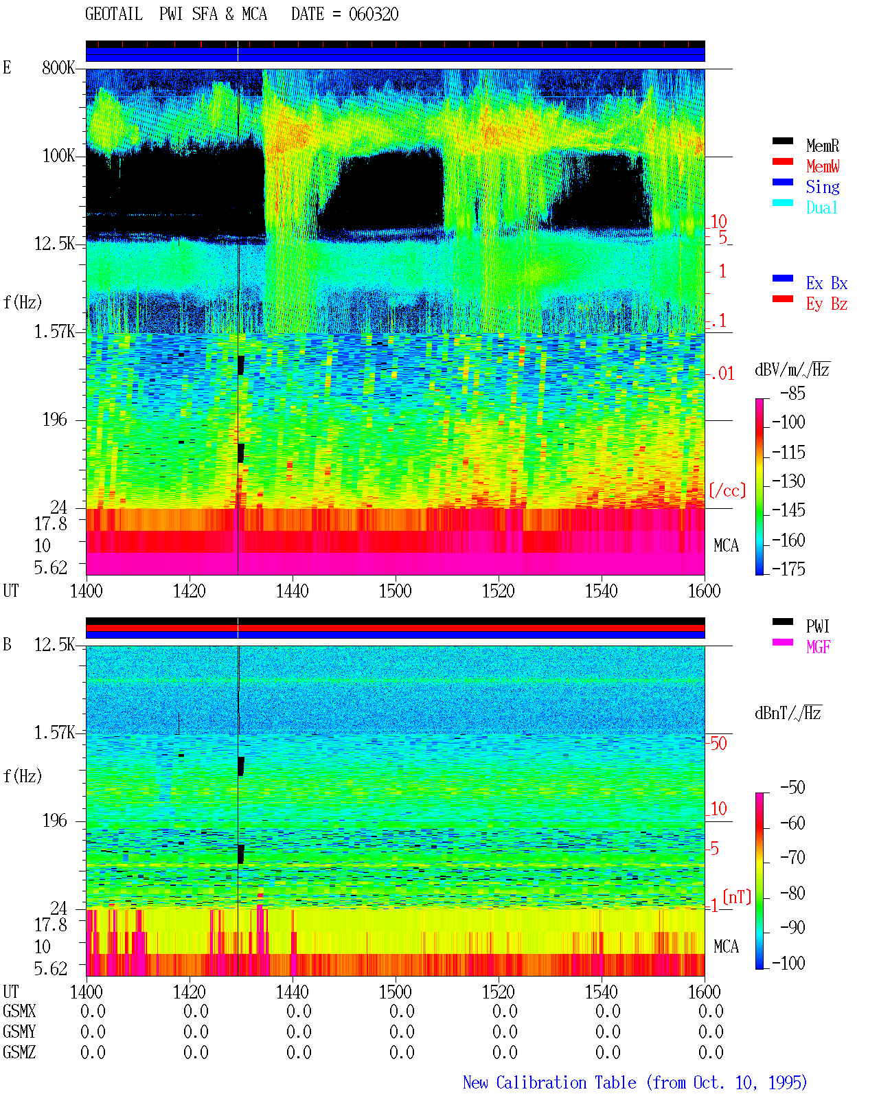Screen dimensions: 879x1094
Task: Select the "GSMY" row label
Action: (x=19, y=1032)
